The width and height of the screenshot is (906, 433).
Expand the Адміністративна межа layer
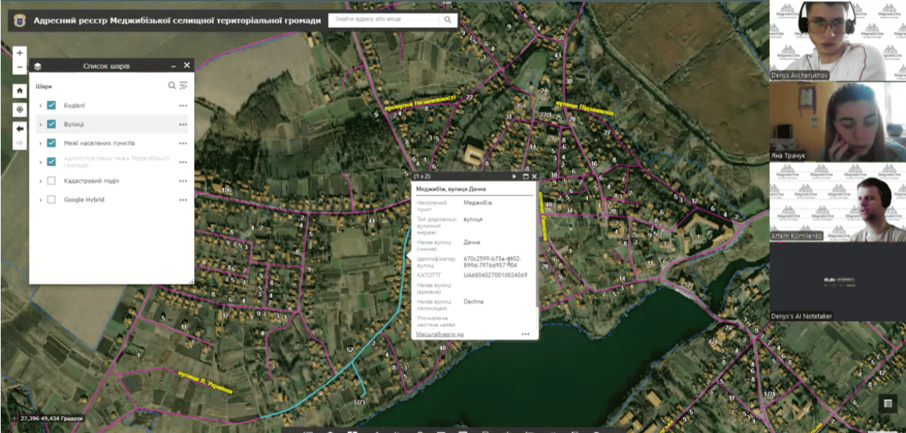[41, 162]
